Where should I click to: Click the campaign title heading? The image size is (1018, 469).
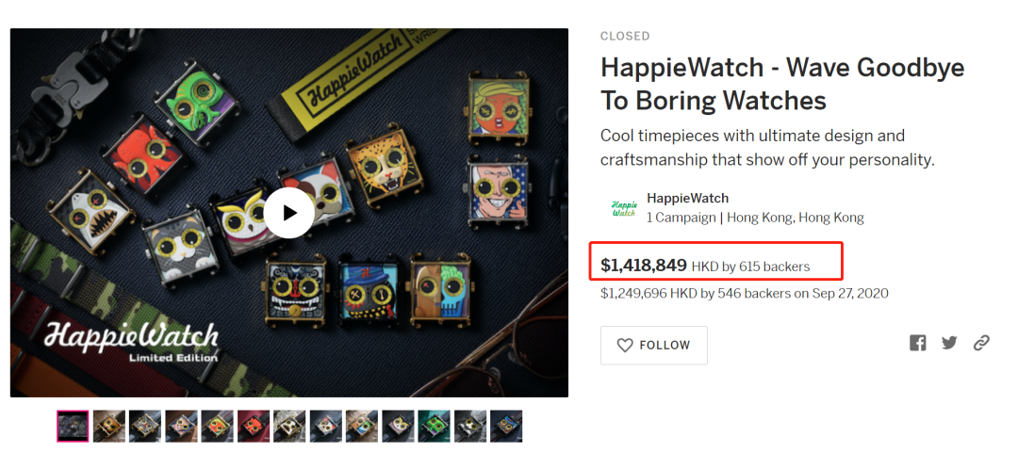click(781, 84)
